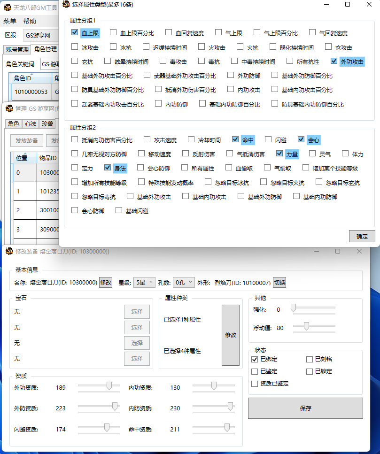Image resolution: width=380 pixels, height=454 pixels.
Task: Click the 修改装备 window title icon
Action: (9, 252)
